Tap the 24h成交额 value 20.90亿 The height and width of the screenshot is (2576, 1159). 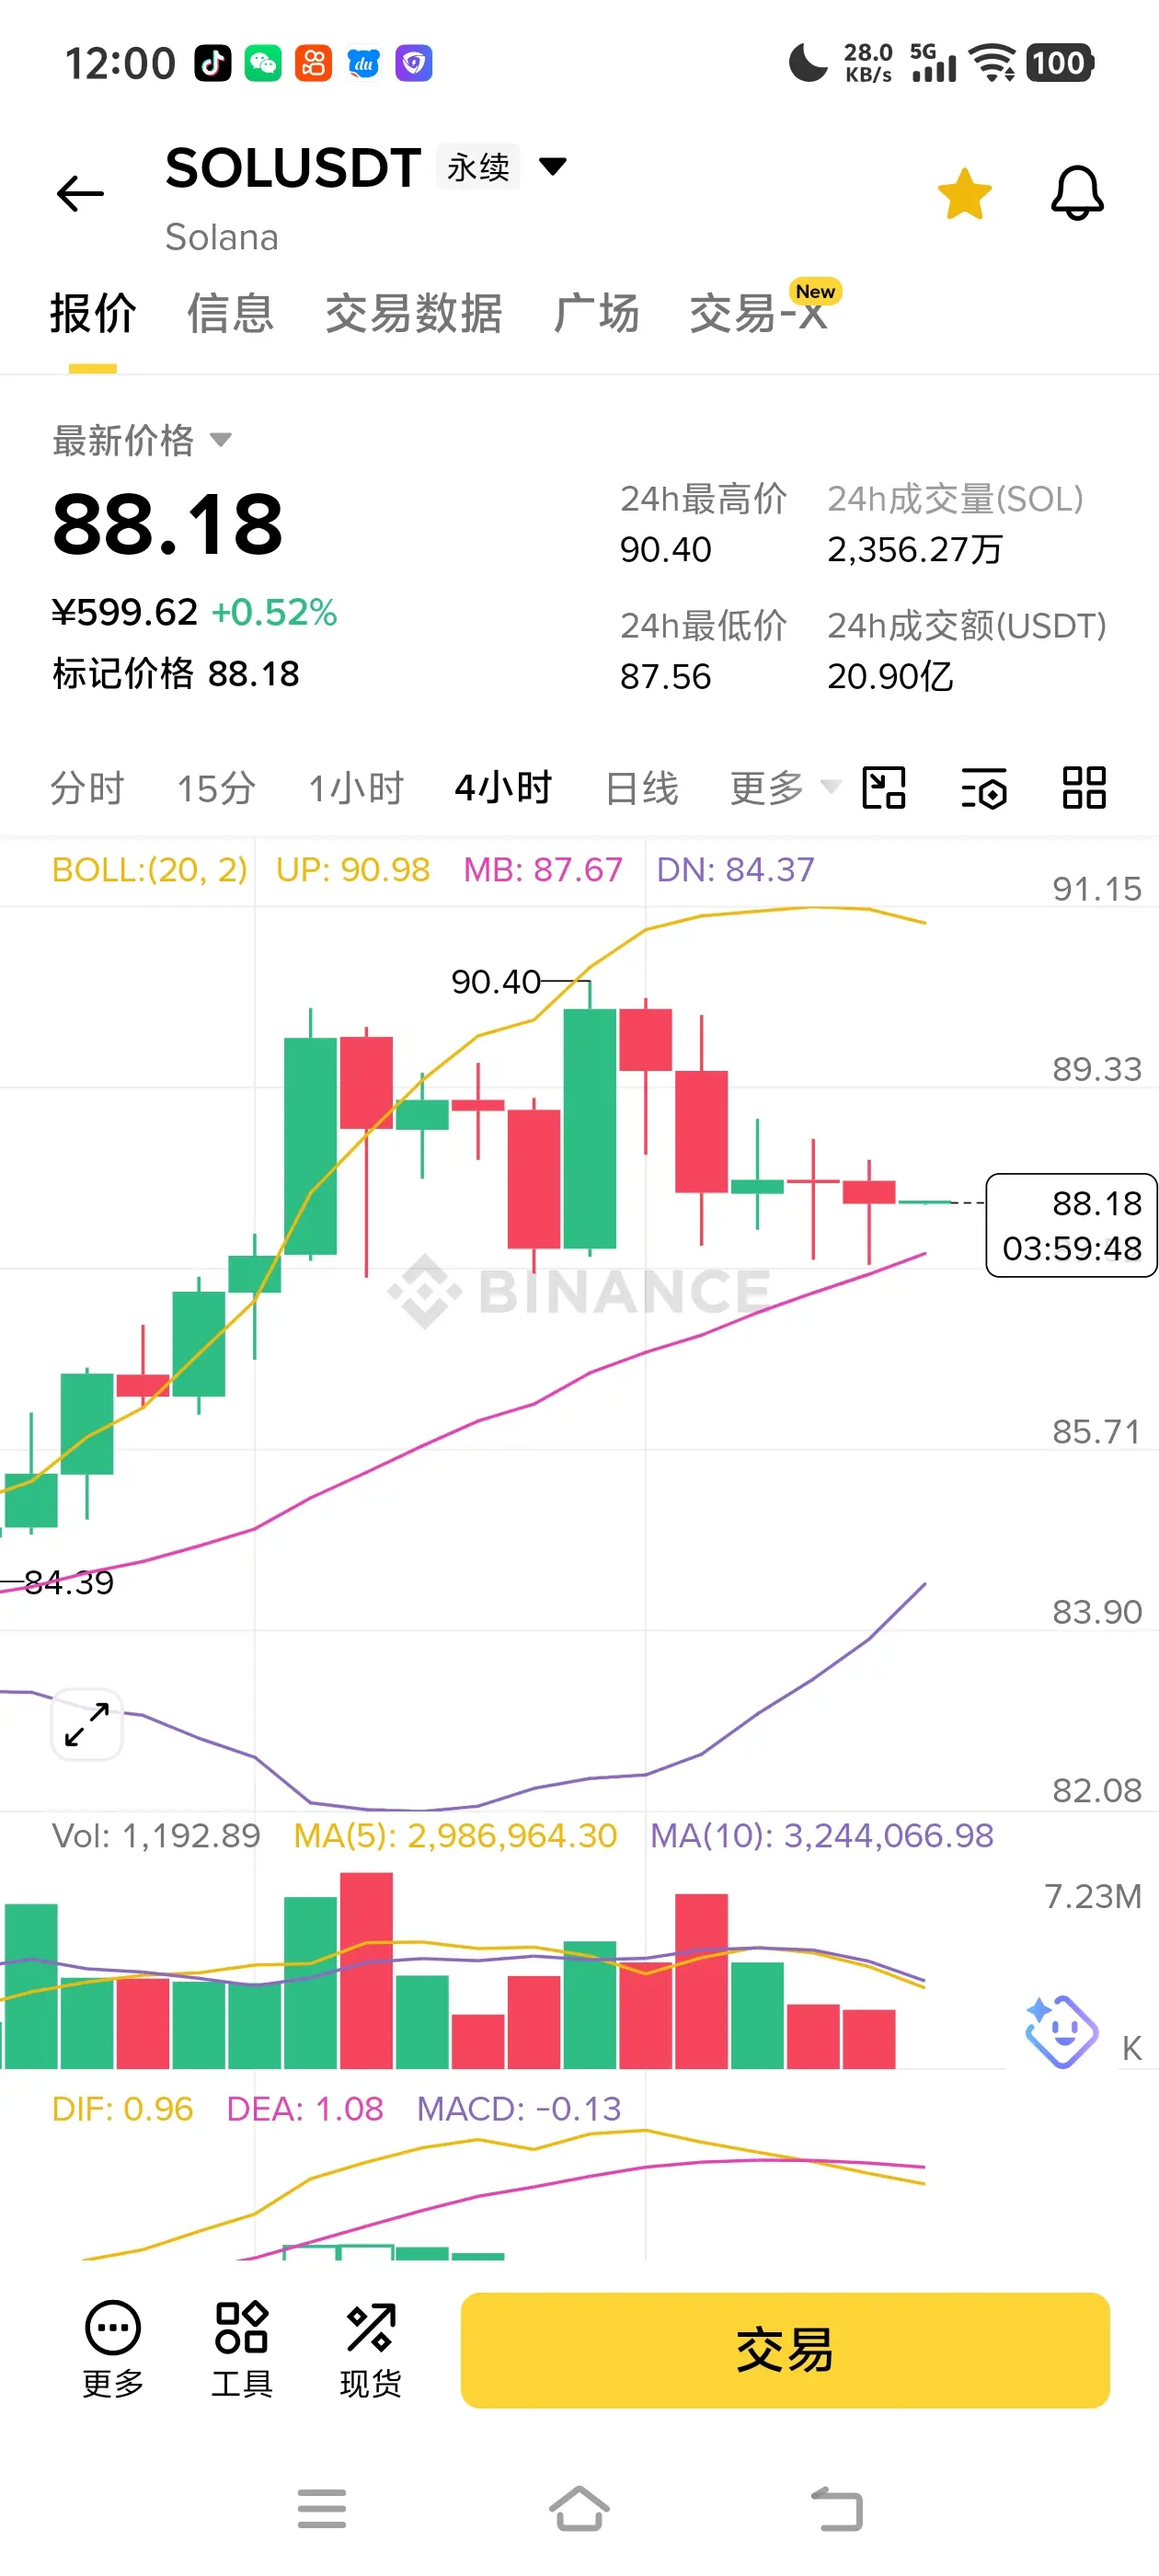click(x=890, y=677)
